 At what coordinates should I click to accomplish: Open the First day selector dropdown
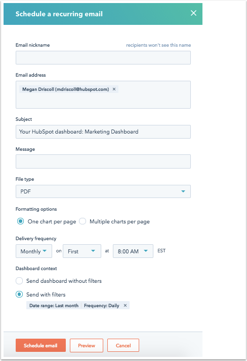(x=82, y=251)
